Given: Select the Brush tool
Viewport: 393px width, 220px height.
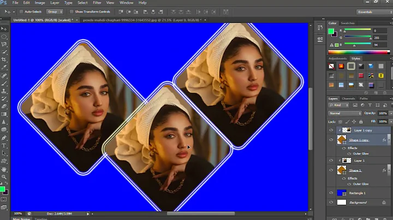Looking at the screenshot, I should 4,83.
